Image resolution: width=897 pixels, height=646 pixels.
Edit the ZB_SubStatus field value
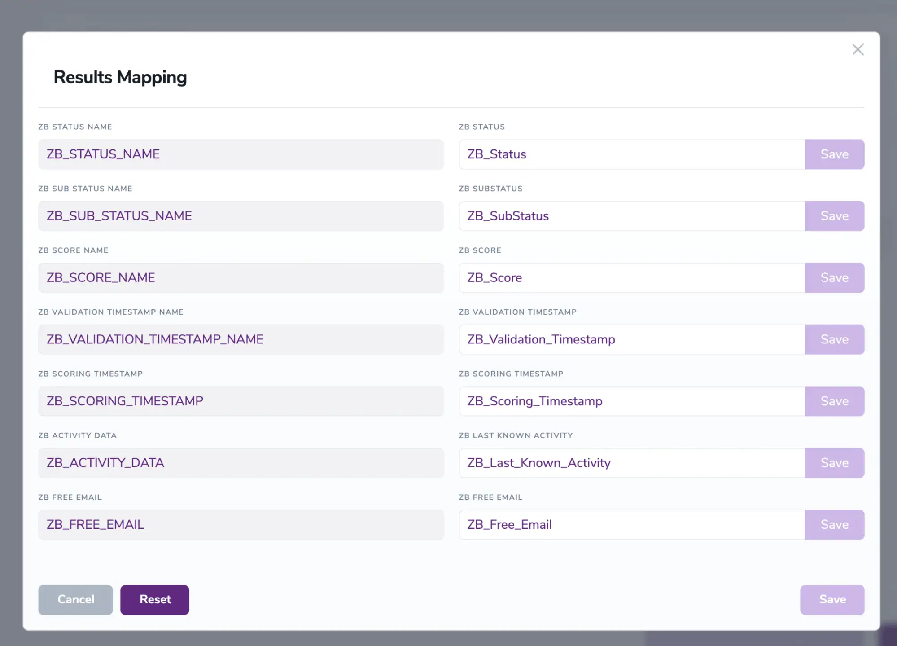628,216
